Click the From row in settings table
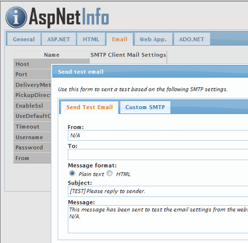This screenshot has width=248, height=243. click(22, 158)
